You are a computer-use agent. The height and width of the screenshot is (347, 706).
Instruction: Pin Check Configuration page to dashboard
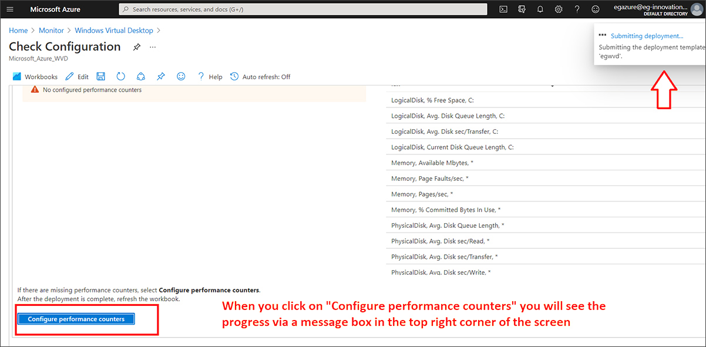[x=136, y=47]
